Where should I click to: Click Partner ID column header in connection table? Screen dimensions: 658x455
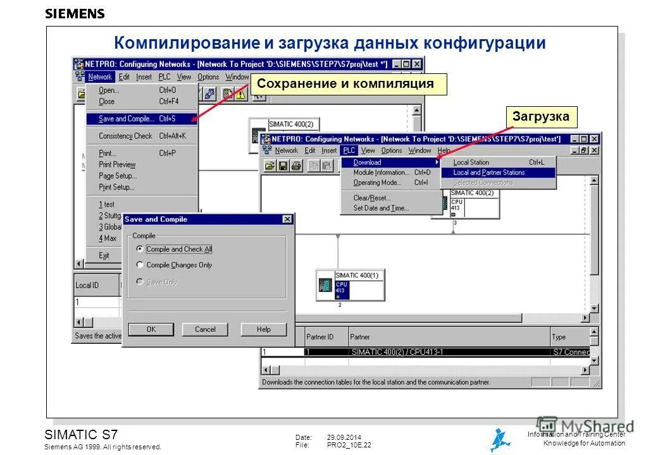(326, 337)
